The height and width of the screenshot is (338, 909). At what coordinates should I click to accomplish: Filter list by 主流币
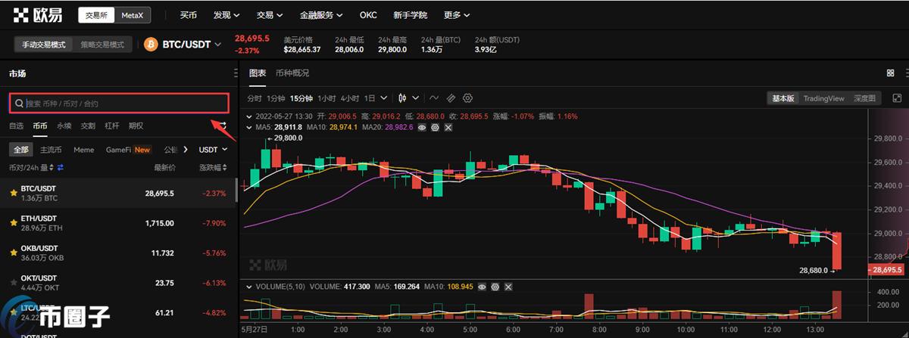51,150
